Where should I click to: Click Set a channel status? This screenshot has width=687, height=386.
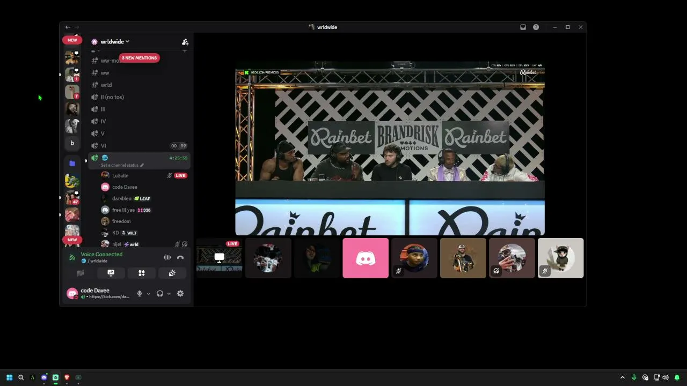(x=120, y=165)
